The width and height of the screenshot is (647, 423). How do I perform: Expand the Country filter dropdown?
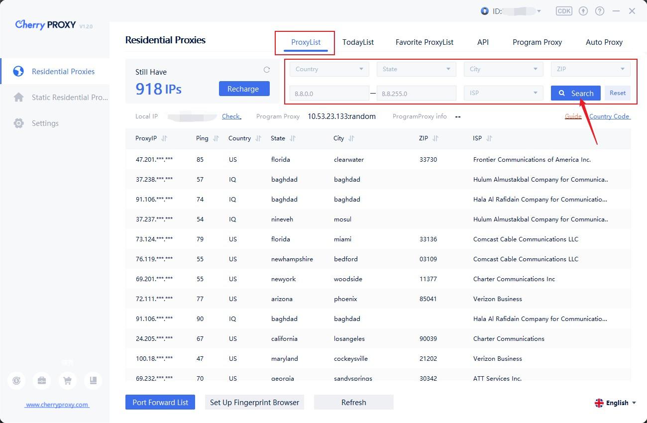tap(329, 69)
